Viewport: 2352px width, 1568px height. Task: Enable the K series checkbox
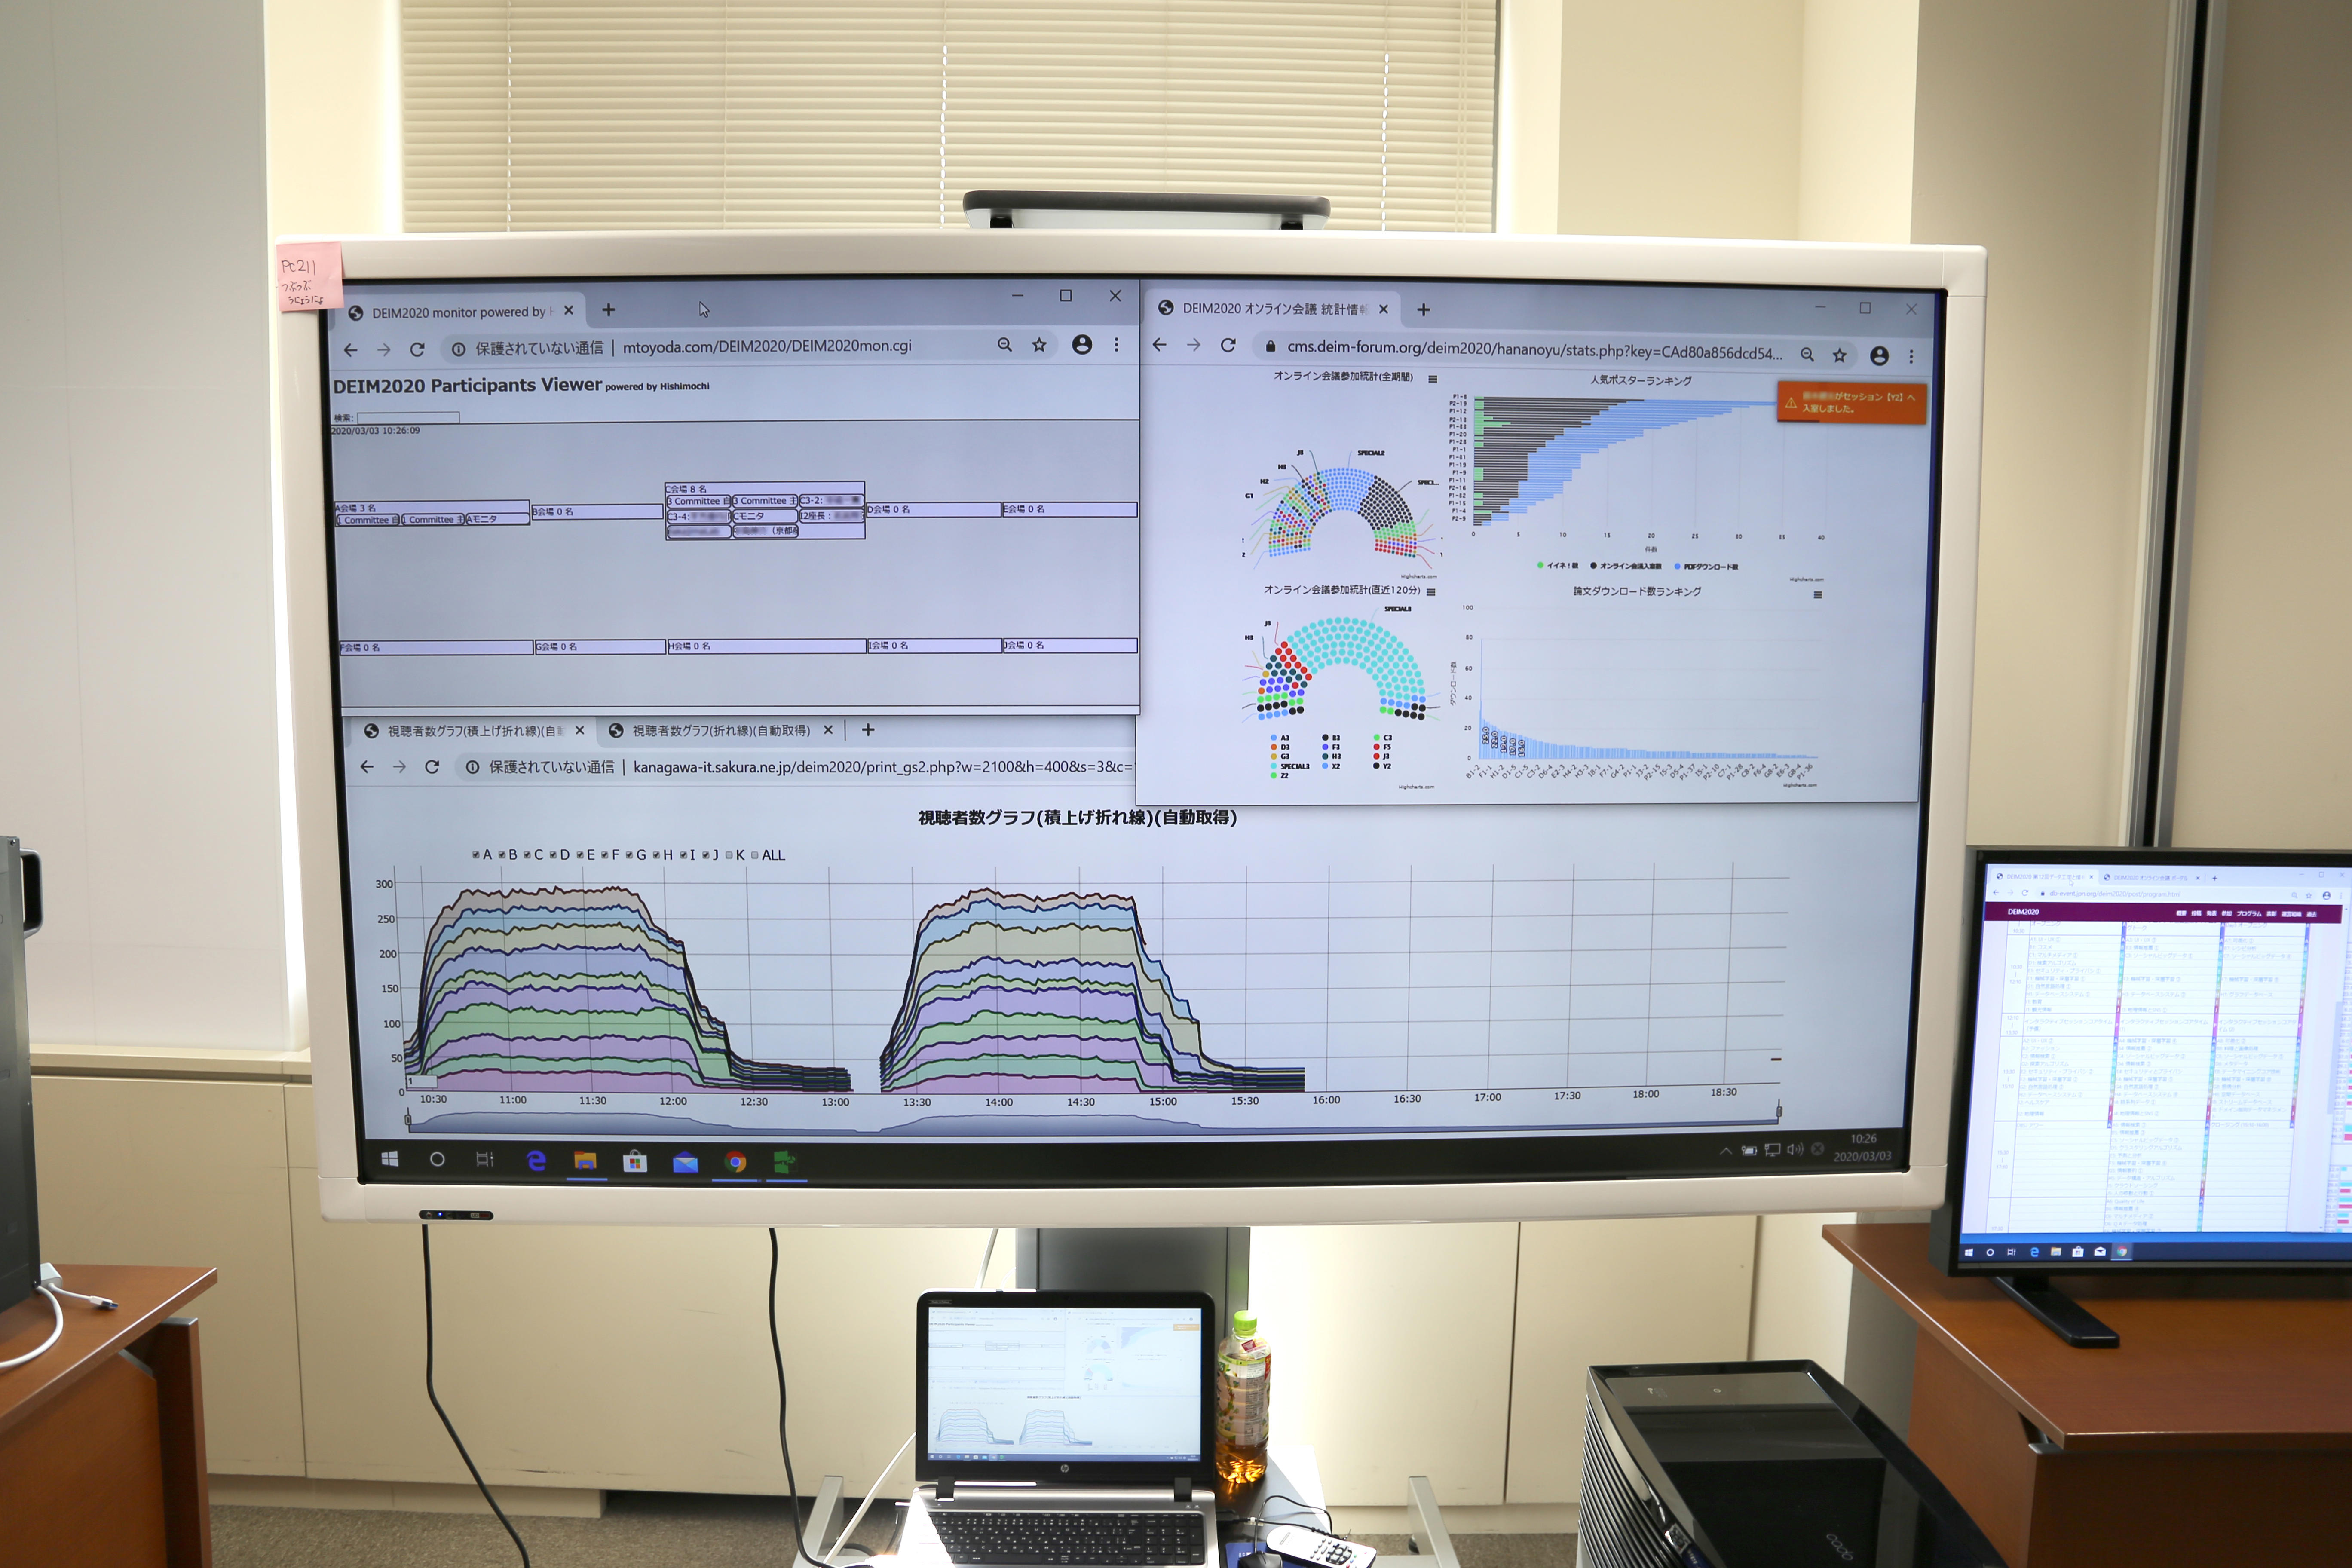(729, 855)
